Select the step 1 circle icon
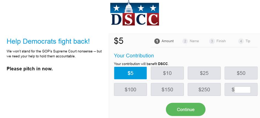Viewport: 260px width, 118px height. [157, 41]
